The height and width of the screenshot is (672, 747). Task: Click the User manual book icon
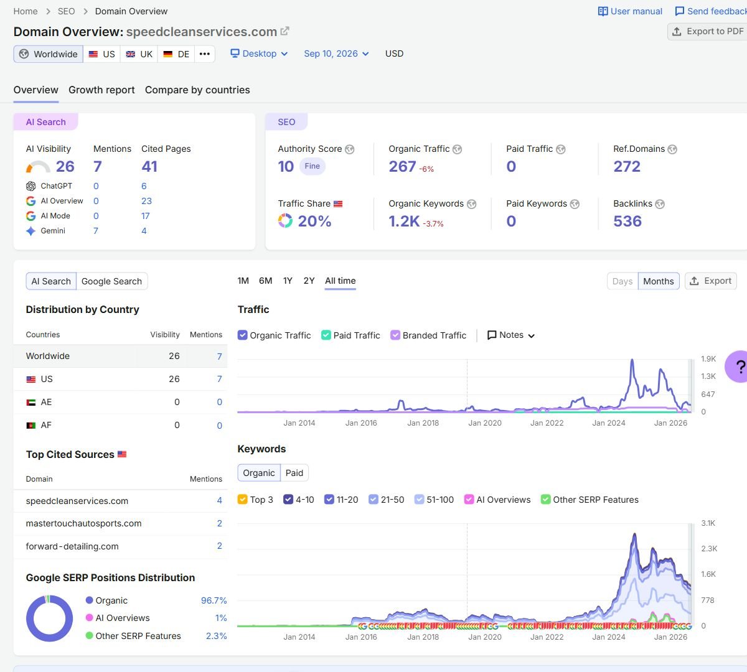pyautogui.click(x=603, y=11)
